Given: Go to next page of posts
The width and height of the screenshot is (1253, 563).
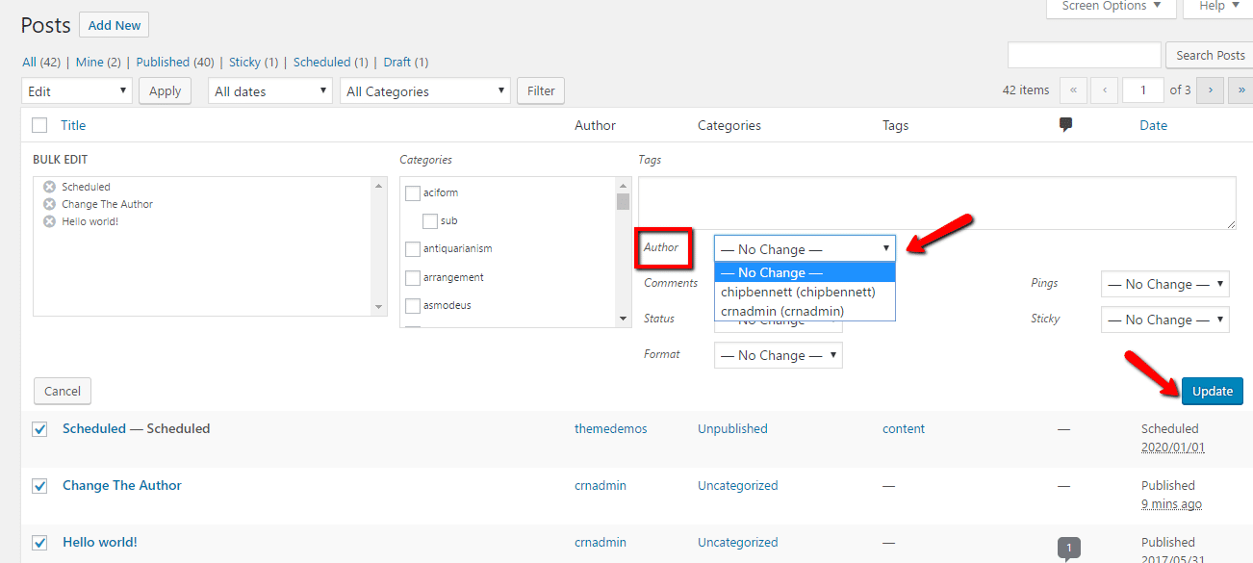Looking at the screenshot, I should coord(1209,90).
